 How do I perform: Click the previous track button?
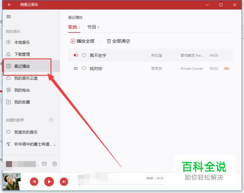(x=34, y=181)
